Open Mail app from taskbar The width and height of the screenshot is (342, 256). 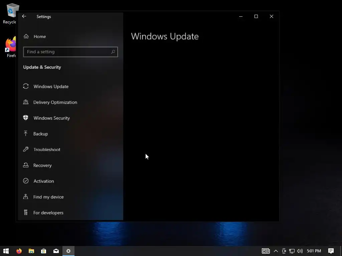56,251
